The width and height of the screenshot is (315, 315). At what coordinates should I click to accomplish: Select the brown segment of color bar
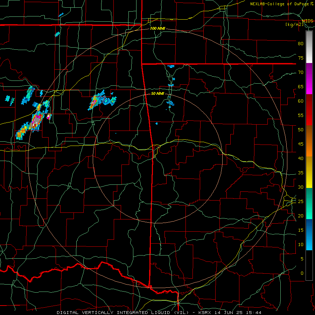click(x=309, y=133)
